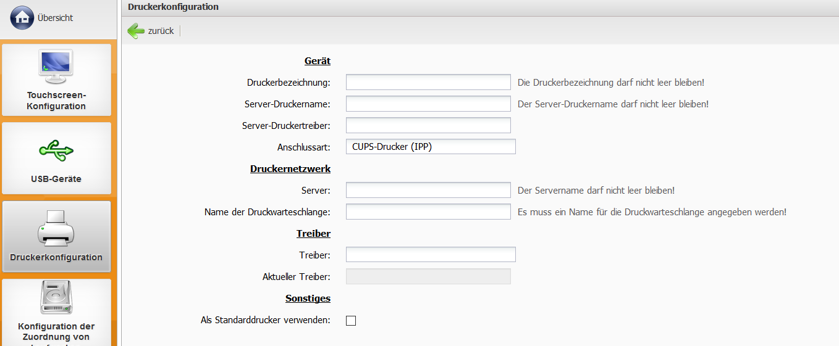
Task: Open Touchscreen-Konfiguration monitor icon
Action: 56,67
